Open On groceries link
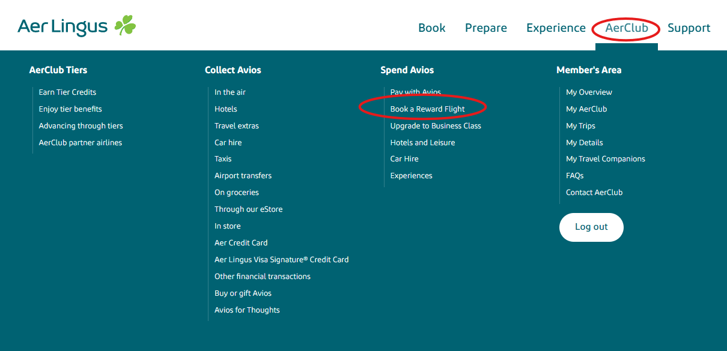This screenshot has width=727, height=351. click(237, 193)
